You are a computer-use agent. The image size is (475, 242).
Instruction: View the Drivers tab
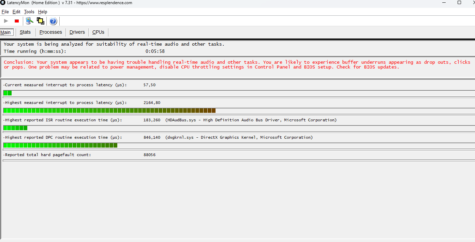[x=77, y=32]
